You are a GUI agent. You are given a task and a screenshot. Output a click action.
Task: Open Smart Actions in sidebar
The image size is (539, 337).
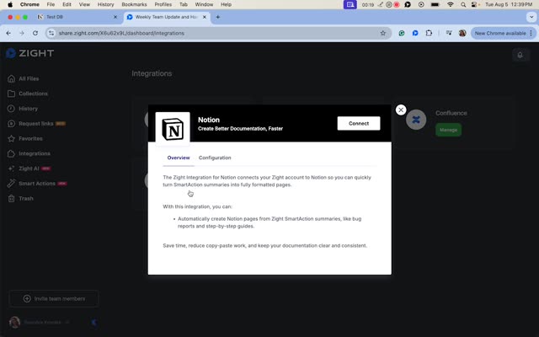37,184
